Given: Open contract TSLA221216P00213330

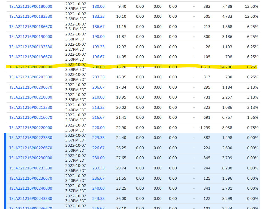Looking at the screenshot, I should coord(31,107).
